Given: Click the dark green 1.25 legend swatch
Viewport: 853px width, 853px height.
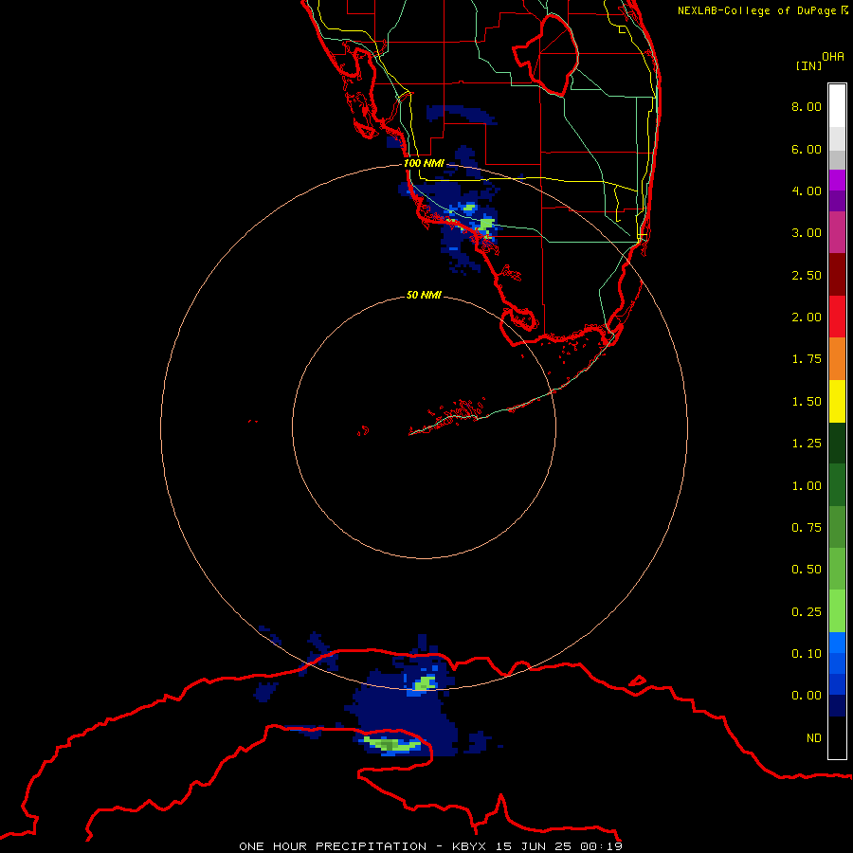Looking at the screenshot, I should (837, 443).
